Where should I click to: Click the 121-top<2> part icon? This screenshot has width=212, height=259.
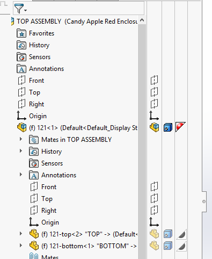[x=34, y=234]
